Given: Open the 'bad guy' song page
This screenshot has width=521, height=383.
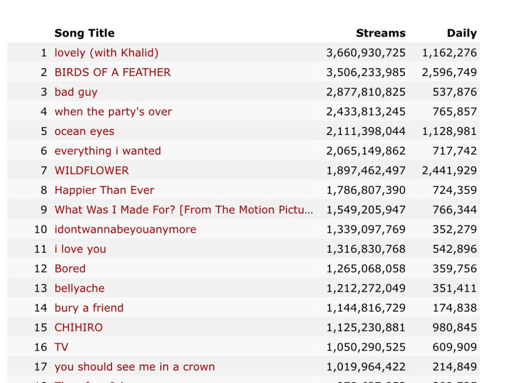Looking at the screenshot, I should (76, 92).
